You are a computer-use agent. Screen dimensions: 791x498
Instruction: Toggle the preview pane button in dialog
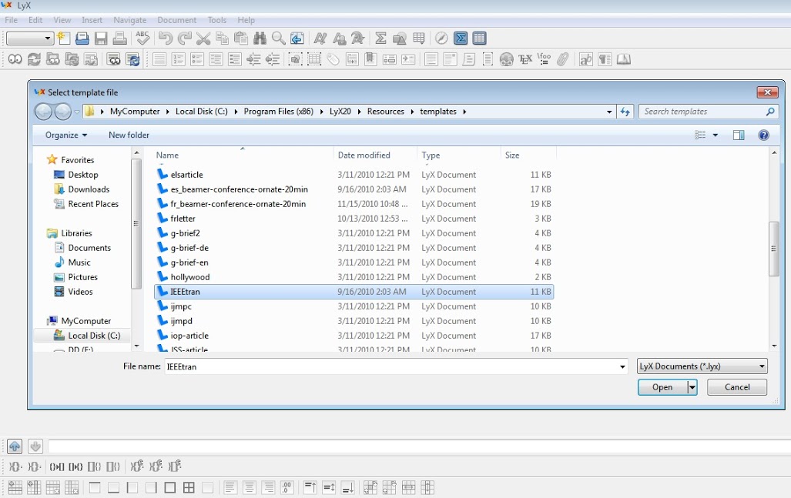coord(739,135)
